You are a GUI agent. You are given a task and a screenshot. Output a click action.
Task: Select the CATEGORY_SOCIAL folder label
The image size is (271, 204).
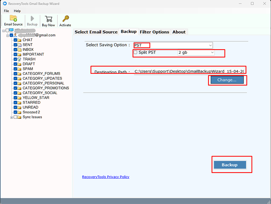tap(40, 93)
